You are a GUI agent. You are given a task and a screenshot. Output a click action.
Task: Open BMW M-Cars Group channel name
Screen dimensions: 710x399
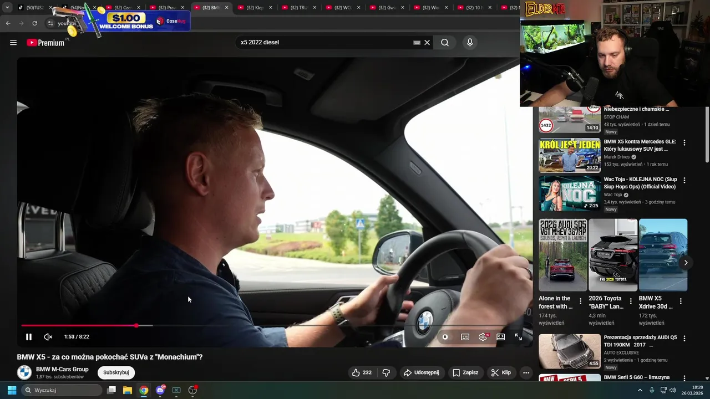click(62, 369)
